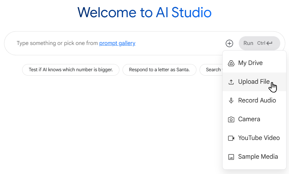Choose My Drive from the menu
289x174 pixels.
point(254,63)
